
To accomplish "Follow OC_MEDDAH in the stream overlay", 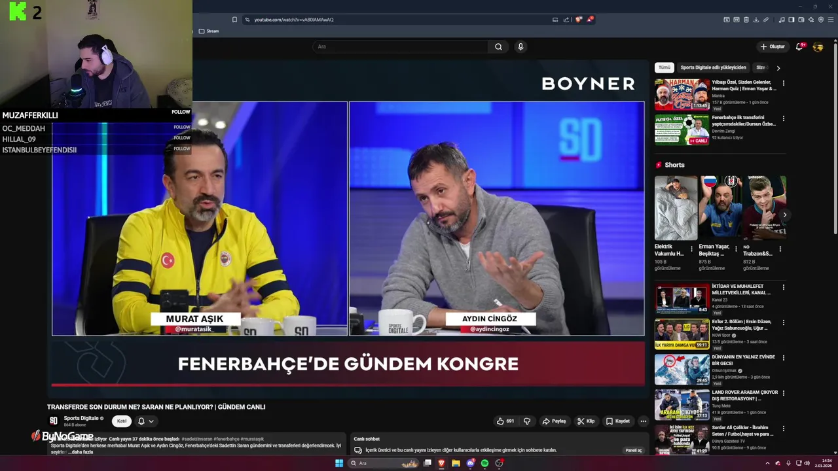I will pyautogui.click(x=181, y=127).
